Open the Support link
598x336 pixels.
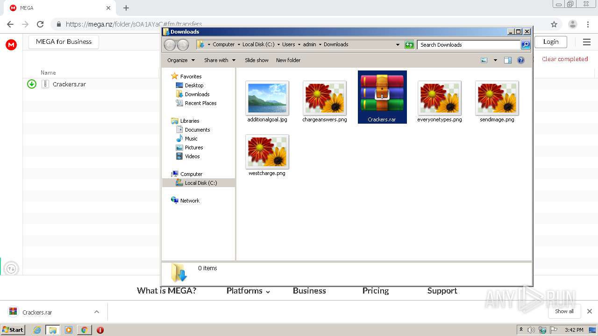[442, 291]
